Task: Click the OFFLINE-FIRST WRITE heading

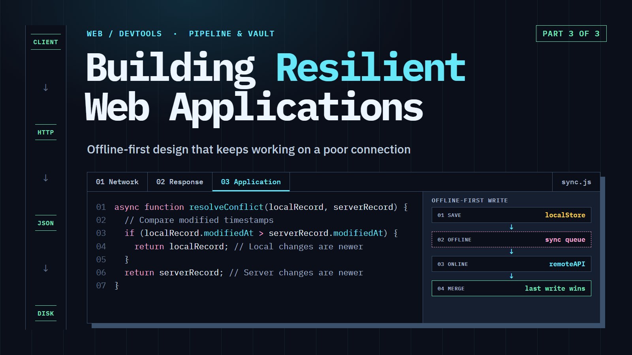Action: (470, 200)
